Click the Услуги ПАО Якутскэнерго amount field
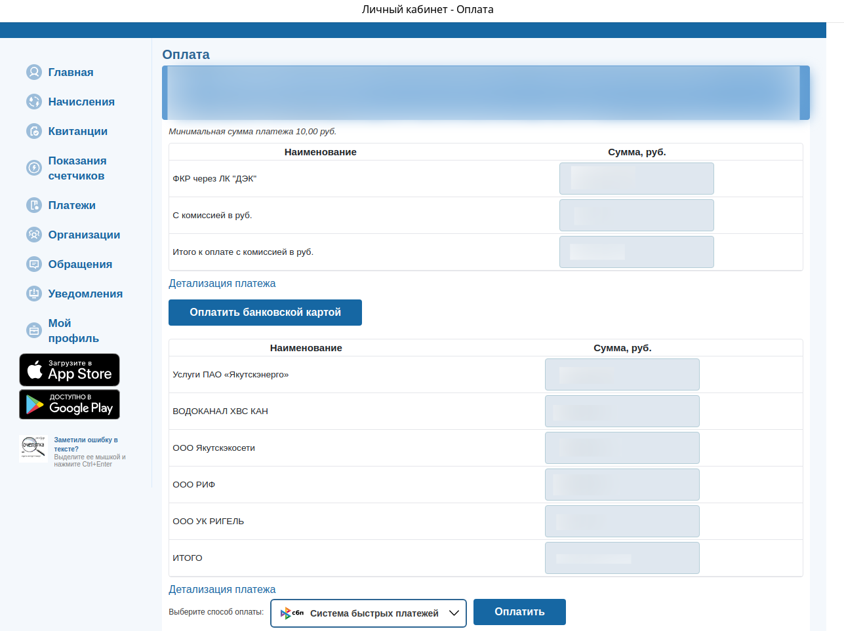Image resolution: width=844 pixels, height=631 pixels. pos(622,375)
